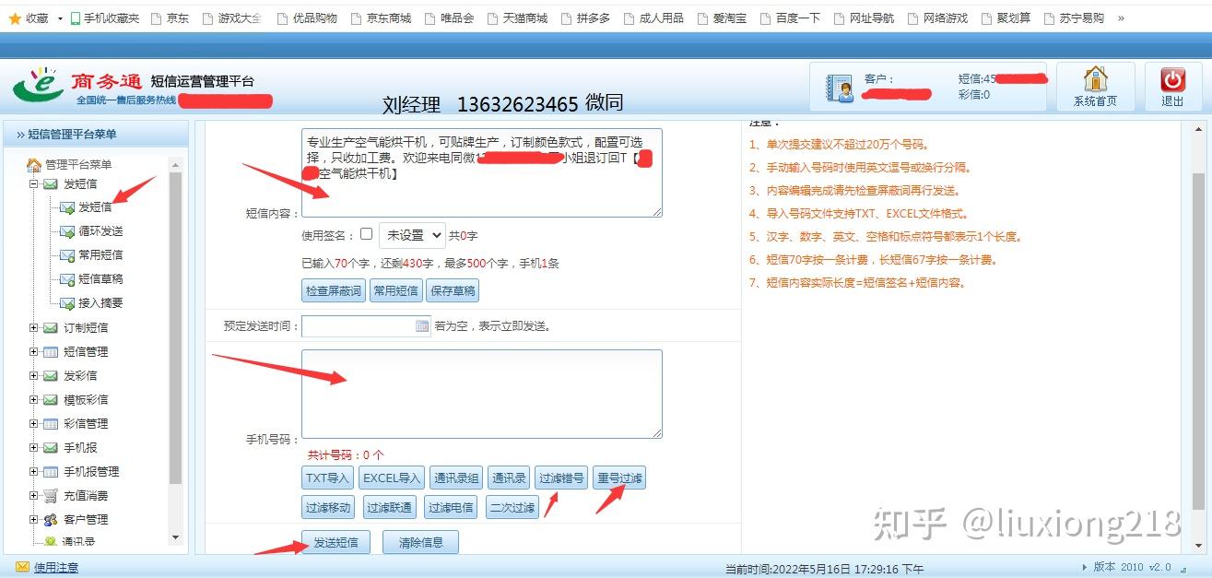Expand the 彩信管理 tree node

click(x=34, y=424)
